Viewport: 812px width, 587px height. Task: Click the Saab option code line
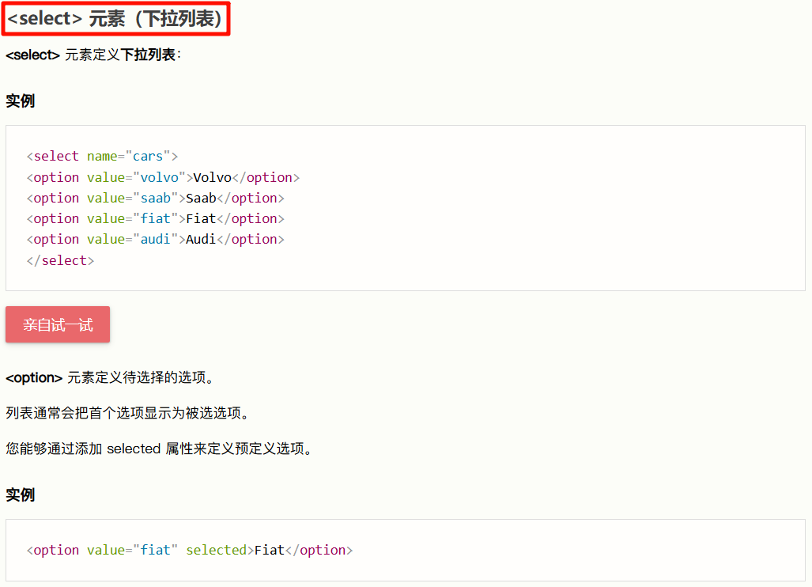tap(155, 198)
